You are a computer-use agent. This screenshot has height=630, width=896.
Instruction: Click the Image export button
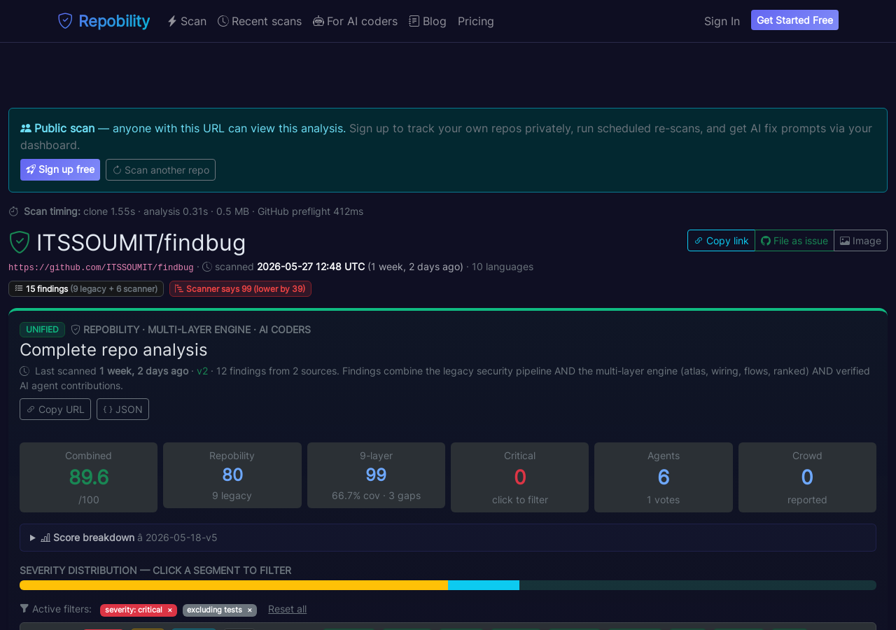(x=860, y=240)
